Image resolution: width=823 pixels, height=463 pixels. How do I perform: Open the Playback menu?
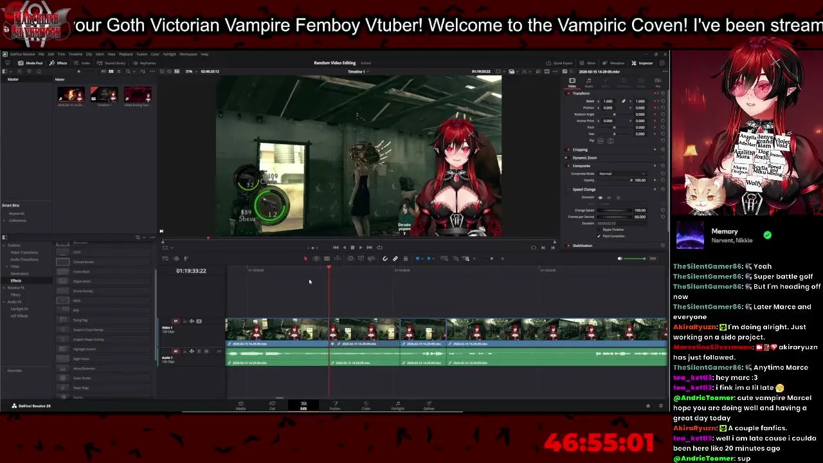(x=126, y=54)
